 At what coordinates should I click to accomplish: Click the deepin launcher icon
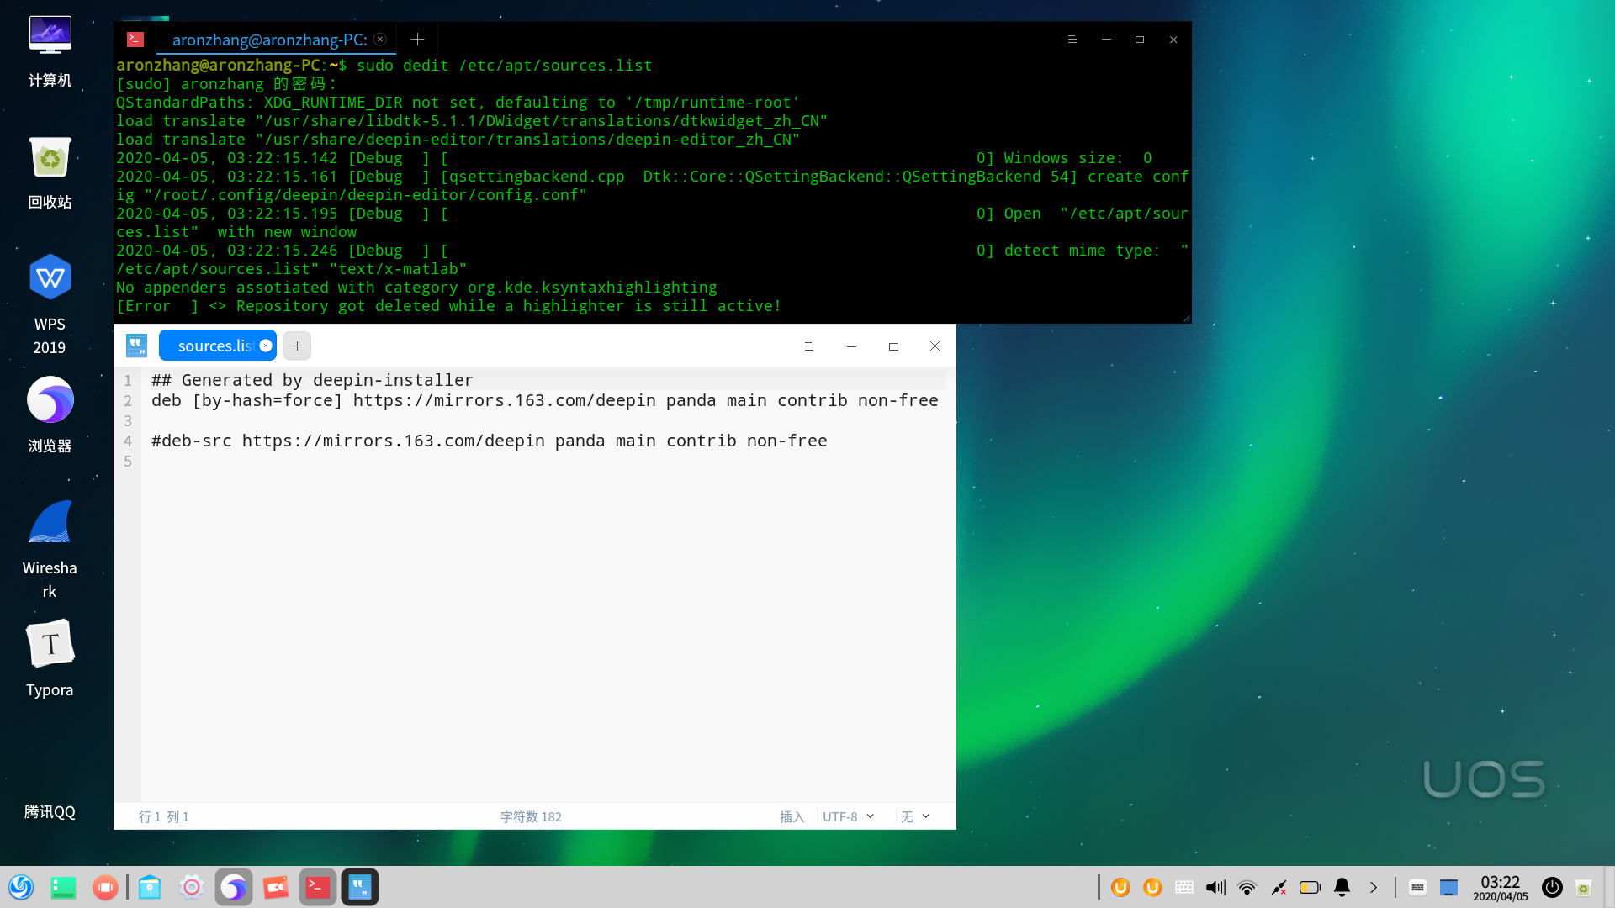21,887
